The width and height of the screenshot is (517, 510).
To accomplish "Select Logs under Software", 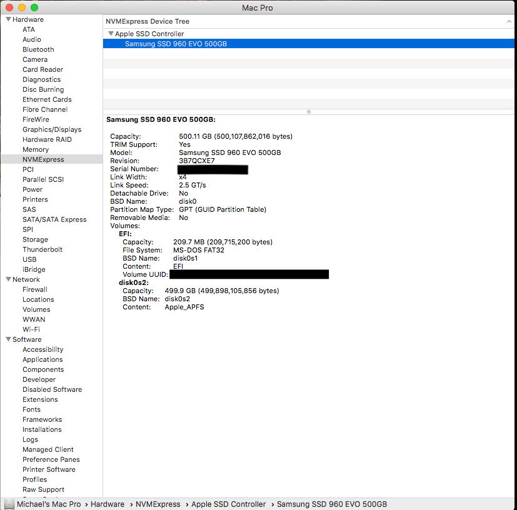I will (31, 439).
